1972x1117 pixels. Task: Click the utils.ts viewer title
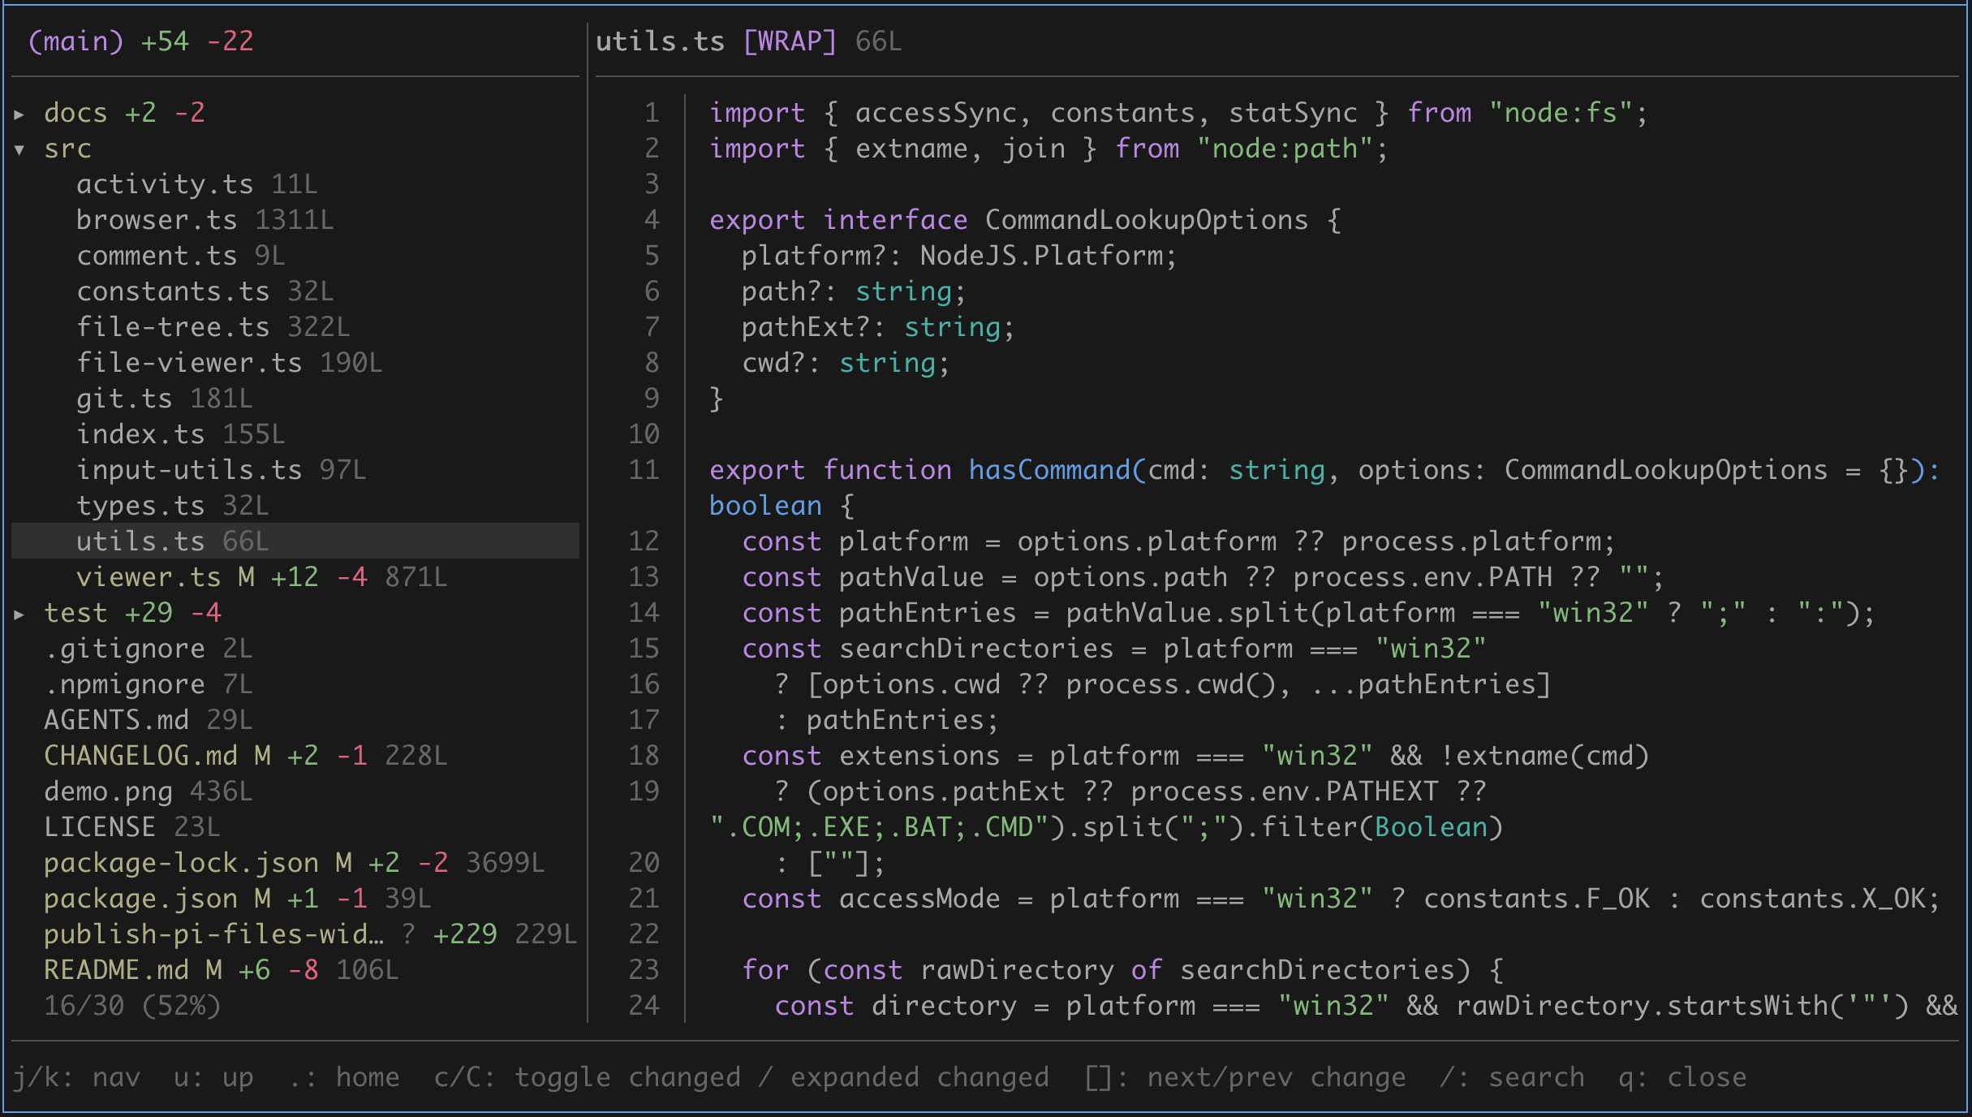[660, 41]
